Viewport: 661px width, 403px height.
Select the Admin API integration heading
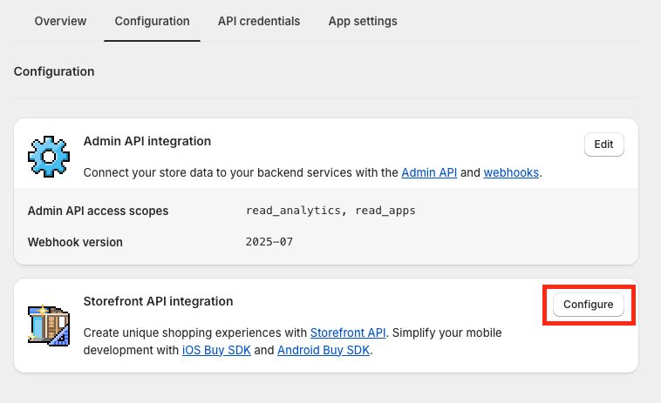147,141
